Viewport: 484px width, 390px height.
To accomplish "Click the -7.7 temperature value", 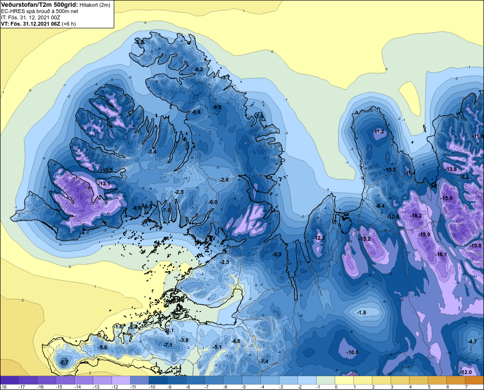I will pos(64,362).
